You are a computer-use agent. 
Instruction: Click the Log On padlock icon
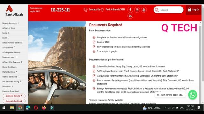coord(190,9)
